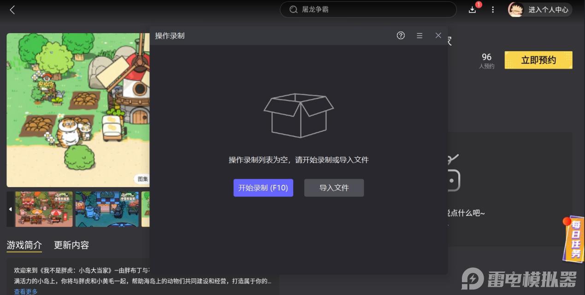Click the search box showing 屠龙争霸
The image size is (585, 295).
coord(368,9)
